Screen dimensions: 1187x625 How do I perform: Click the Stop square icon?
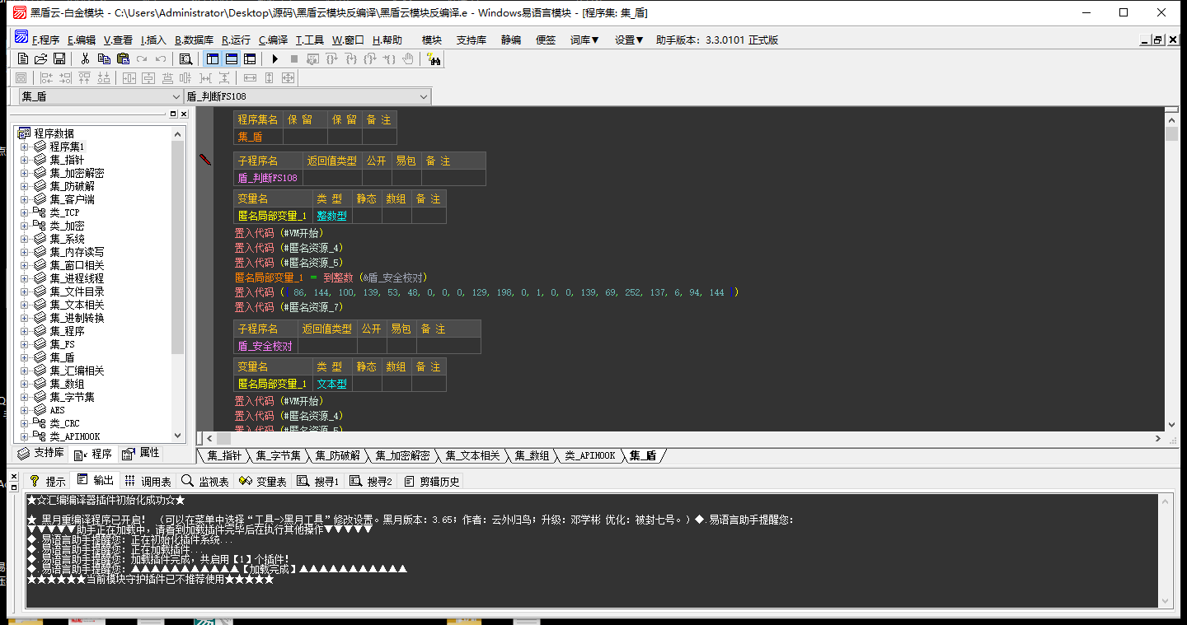[x=293, y=59]
